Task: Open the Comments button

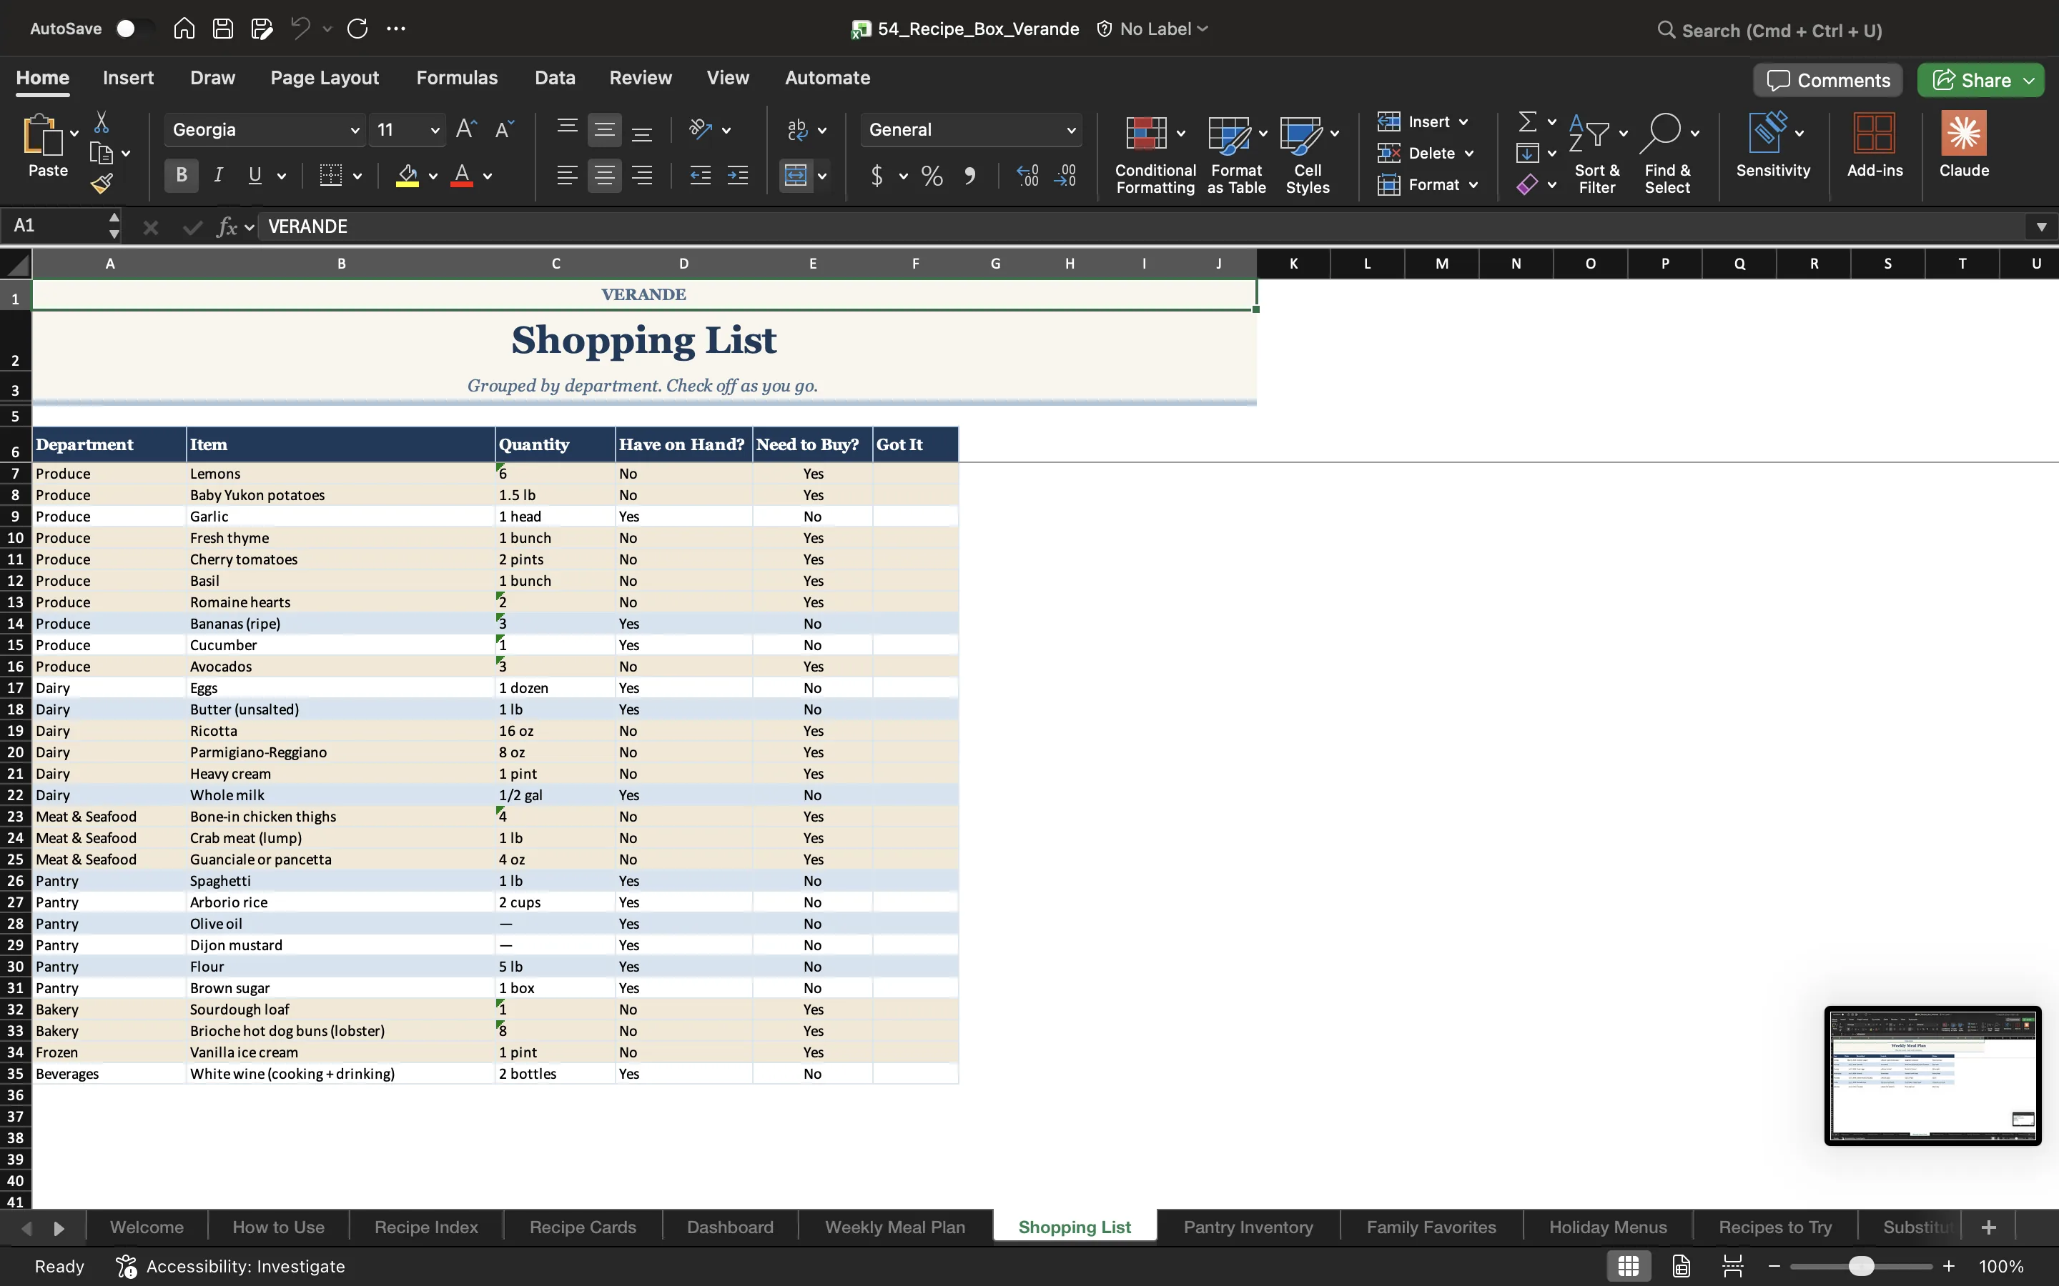Action: tap(1827, 81)
